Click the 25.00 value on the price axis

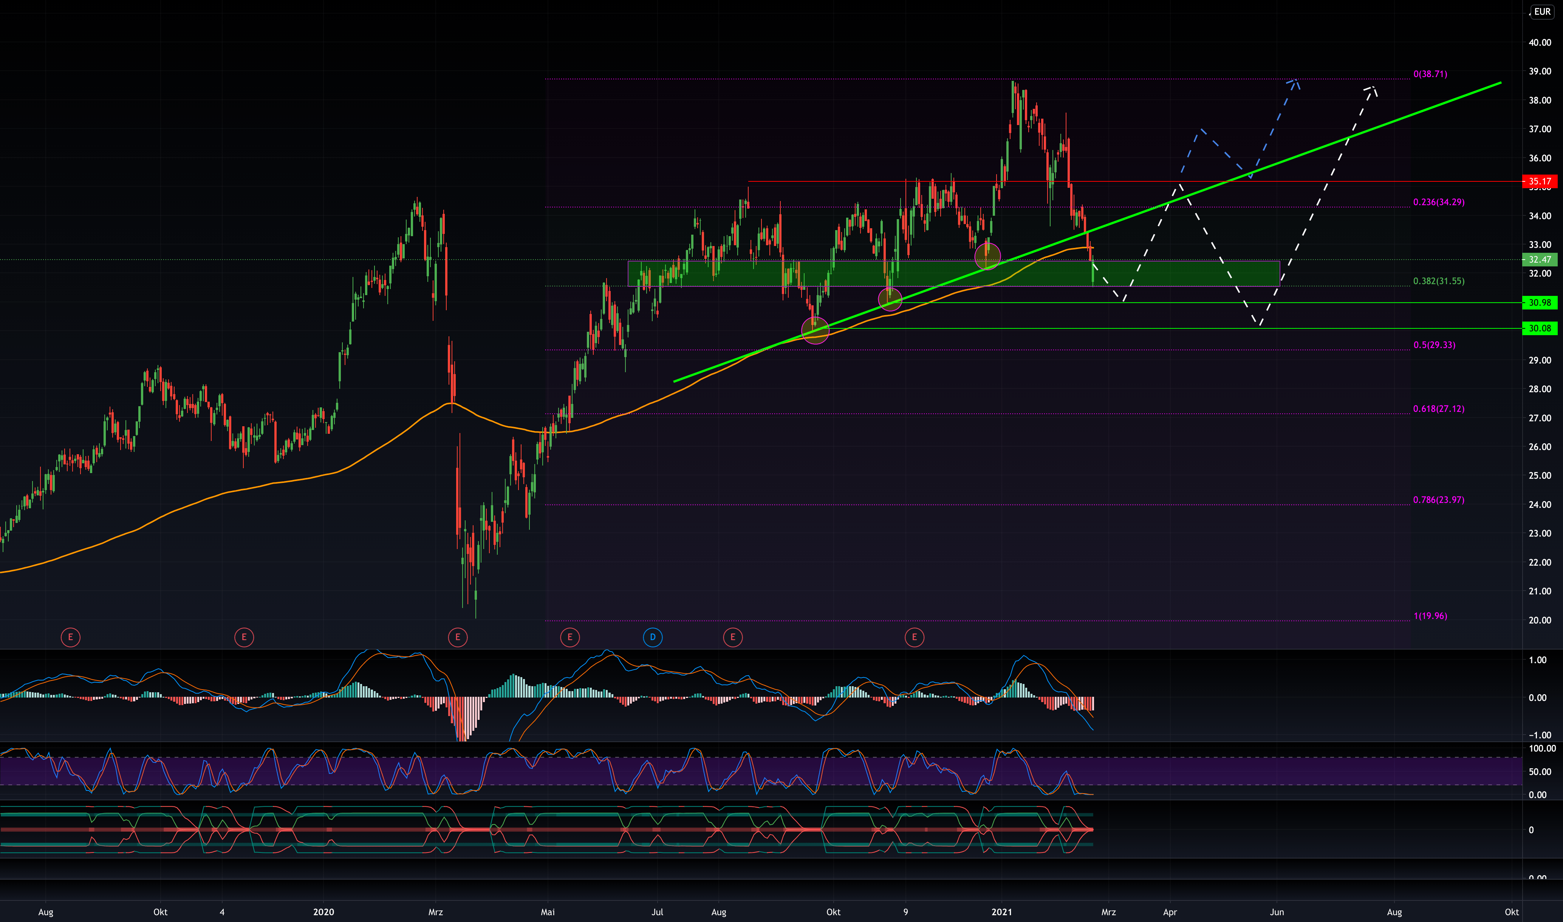1540,476
